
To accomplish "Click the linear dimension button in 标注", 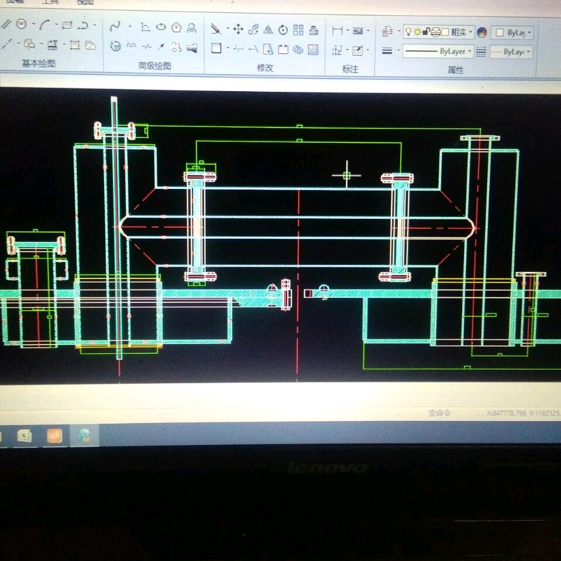I will [337, 30].
